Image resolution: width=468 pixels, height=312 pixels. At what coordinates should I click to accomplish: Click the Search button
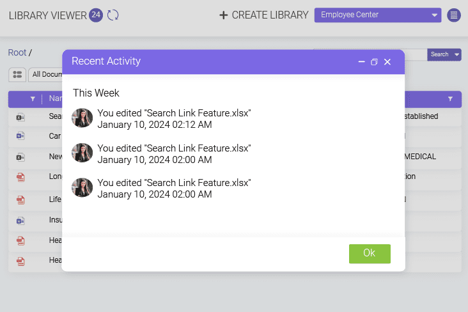(439, 55)
